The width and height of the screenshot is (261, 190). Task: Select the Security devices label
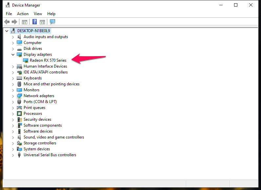(37, 119)
